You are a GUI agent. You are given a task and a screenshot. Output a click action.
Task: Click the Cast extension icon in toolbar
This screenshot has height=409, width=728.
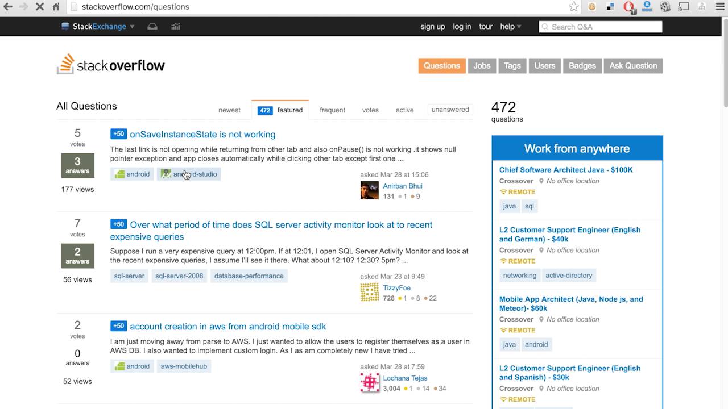(684, 7)
